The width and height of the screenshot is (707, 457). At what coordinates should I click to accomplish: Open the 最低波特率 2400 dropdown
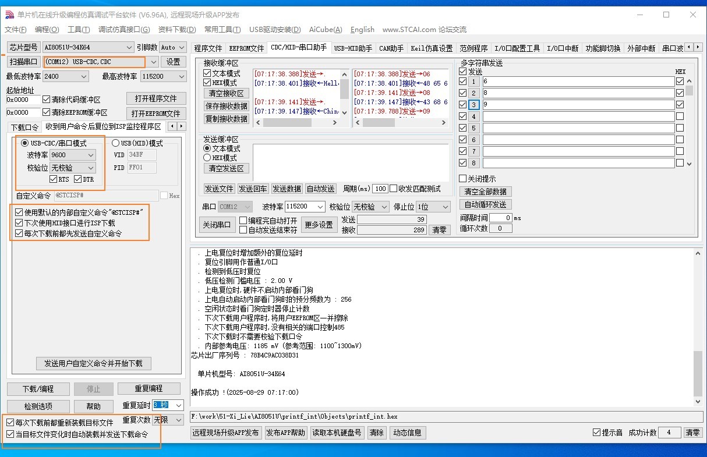pos(83,76)
